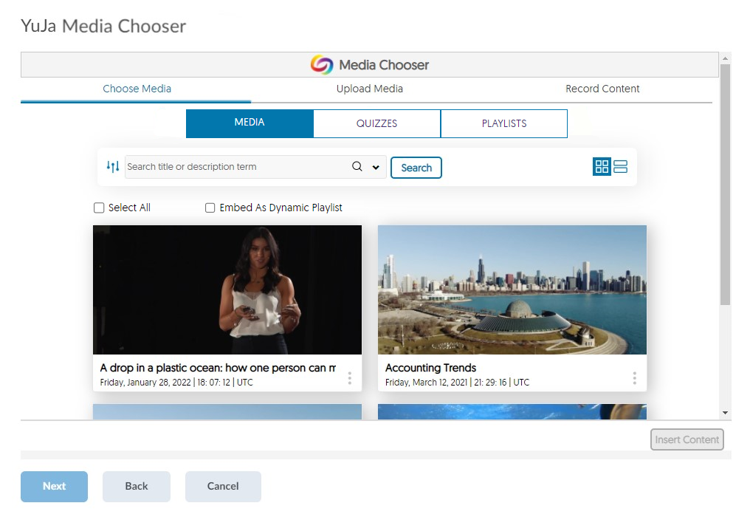Open the Record Content tab
Screen dimensions: 750x517
[602, 89]
